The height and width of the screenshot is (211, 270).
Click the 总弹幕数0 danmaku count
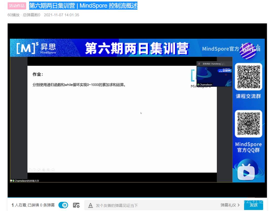pos(31,15)
